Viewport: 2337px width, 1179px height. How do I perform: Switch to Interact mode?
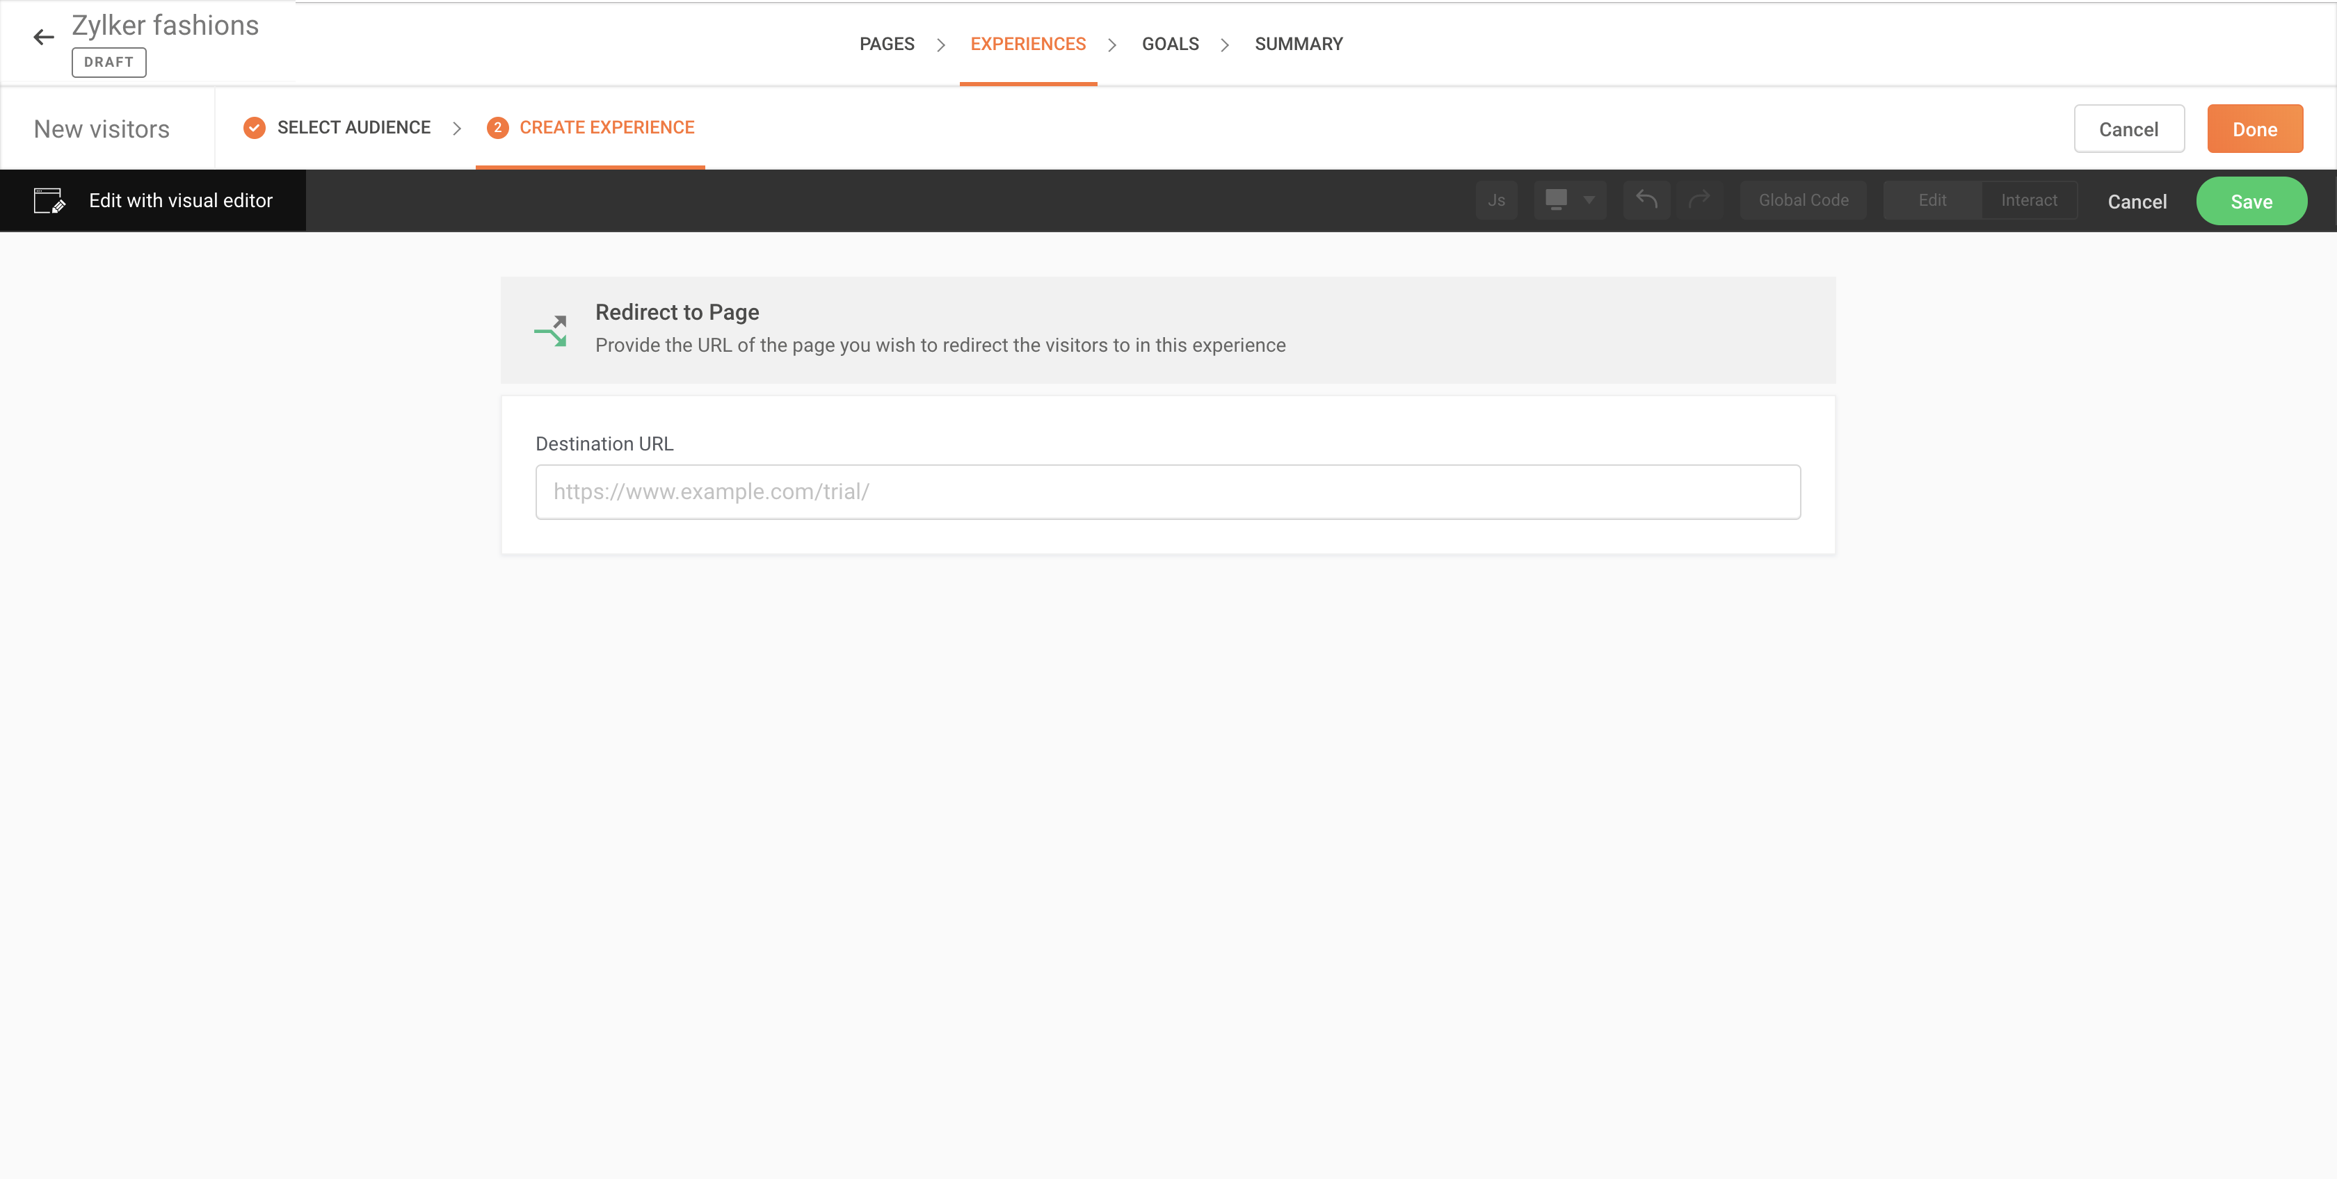coord(2029,200)
